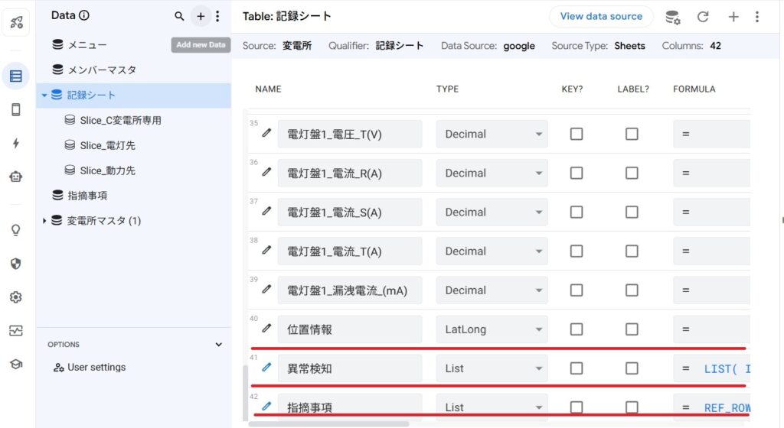784x428 pixels.
Task: Click the Add new Data plus button
Action: point(201,16)
